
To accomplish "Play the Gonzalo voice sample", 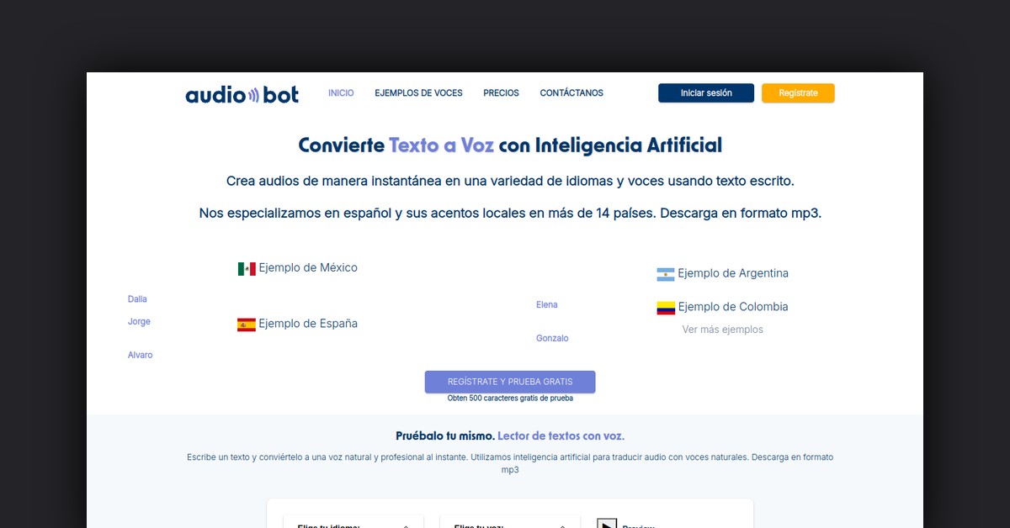I will [x=552, y=338].
